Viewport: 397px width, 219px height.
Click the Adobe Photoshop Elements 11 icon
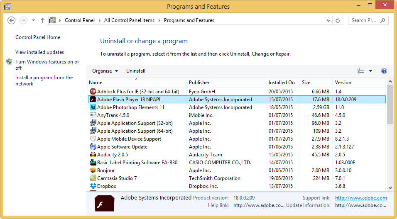(93, 107)
